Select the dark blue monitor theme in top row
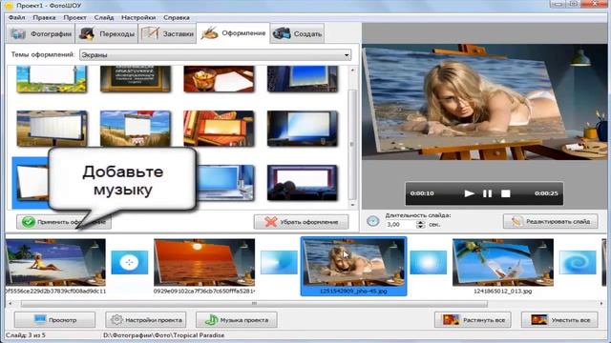 tap(303, 78)
